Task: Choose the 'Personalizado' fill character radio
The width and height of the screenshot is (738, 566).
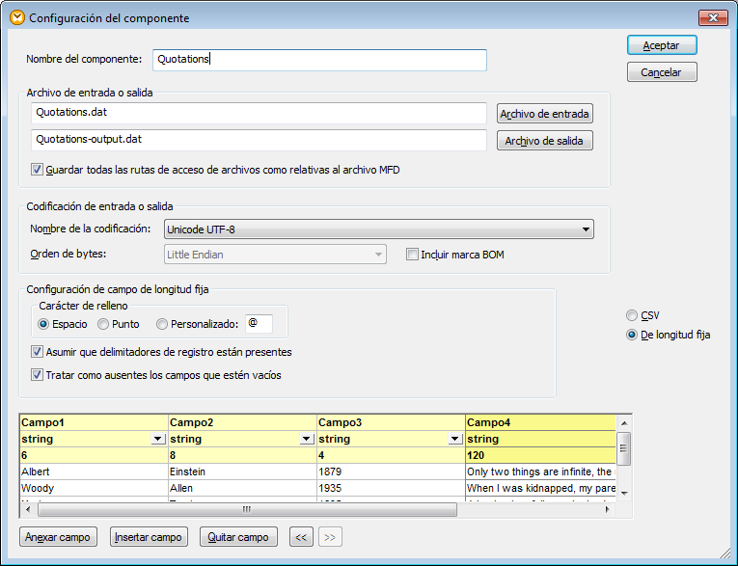Action: tap(162, 324)
